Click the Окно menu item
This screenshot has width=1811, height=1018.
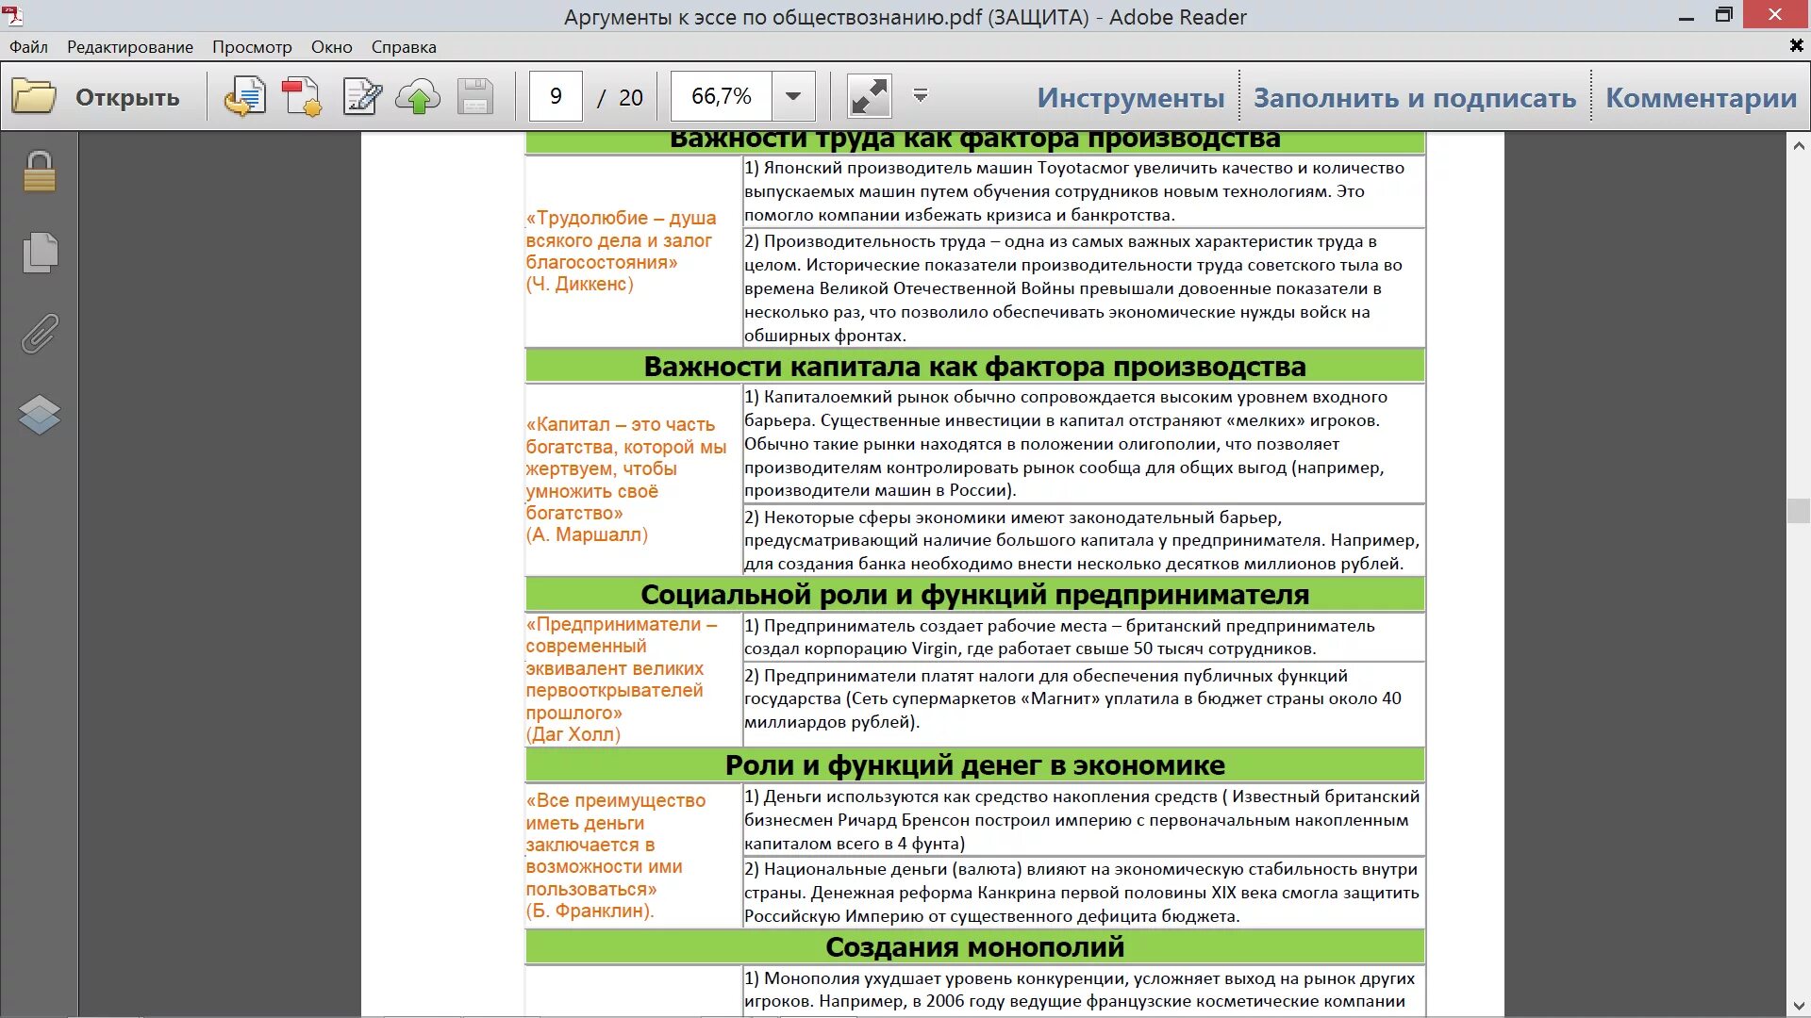[331, 46]
